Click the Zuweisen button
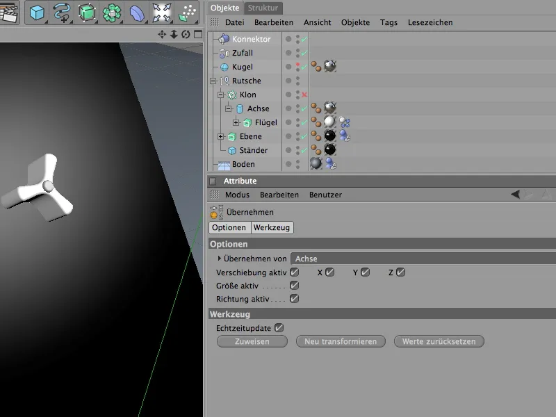The width and height of the screenshot is (556, 417). tap(252, 341)
